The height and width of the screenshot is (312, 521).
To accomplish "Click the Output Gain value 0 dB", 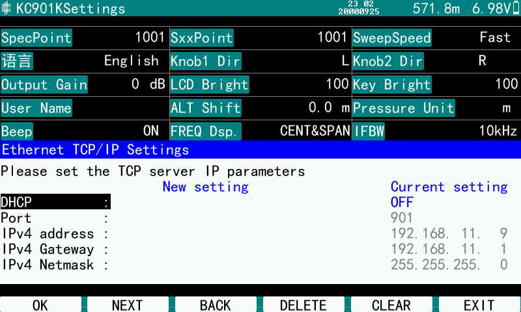I will click(x=148, y=84).
